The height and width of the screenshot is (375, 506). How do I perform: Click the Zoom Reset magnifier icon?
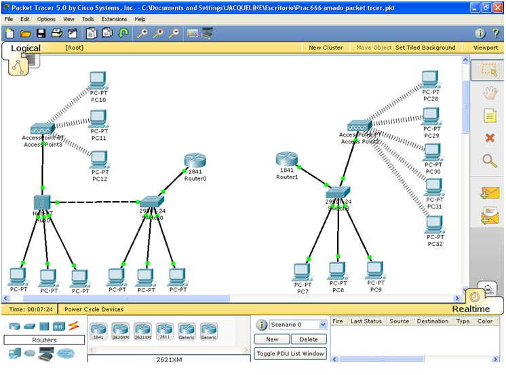tap(158, 33)
